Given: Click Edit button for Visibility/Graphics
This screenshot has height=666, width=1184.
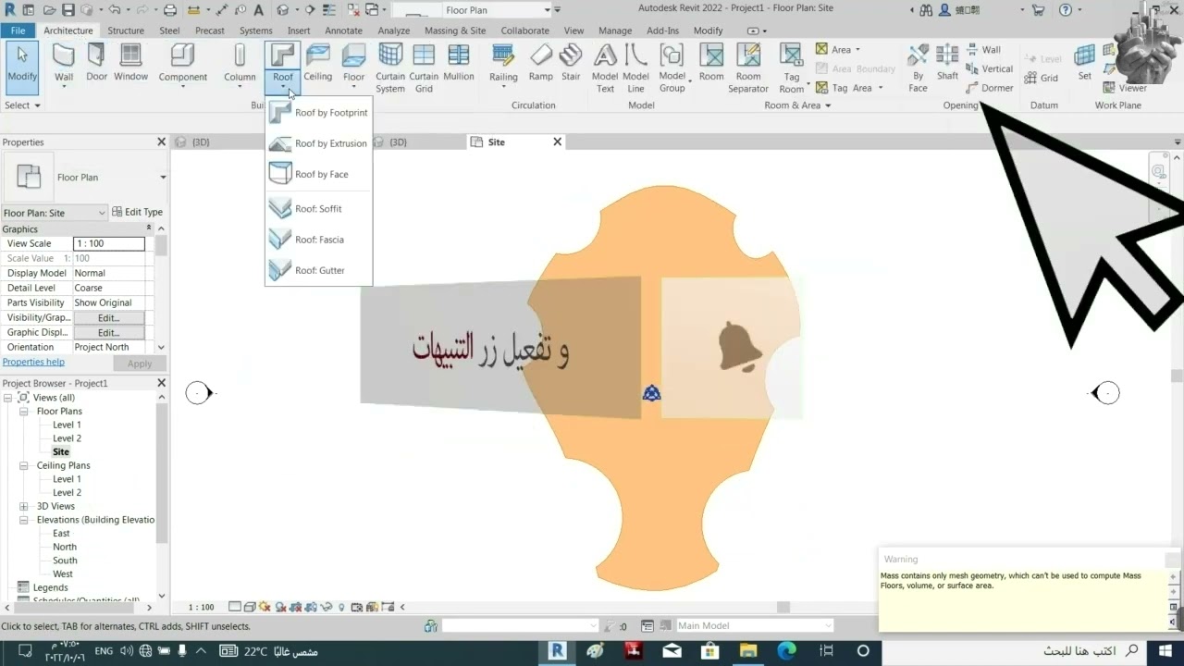Looking at the screenshot, I should (108, 318).
